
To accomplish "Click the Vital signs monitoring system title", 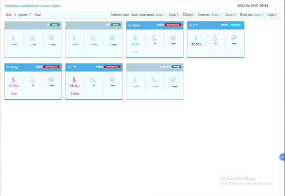I will [x=33, y=5].
